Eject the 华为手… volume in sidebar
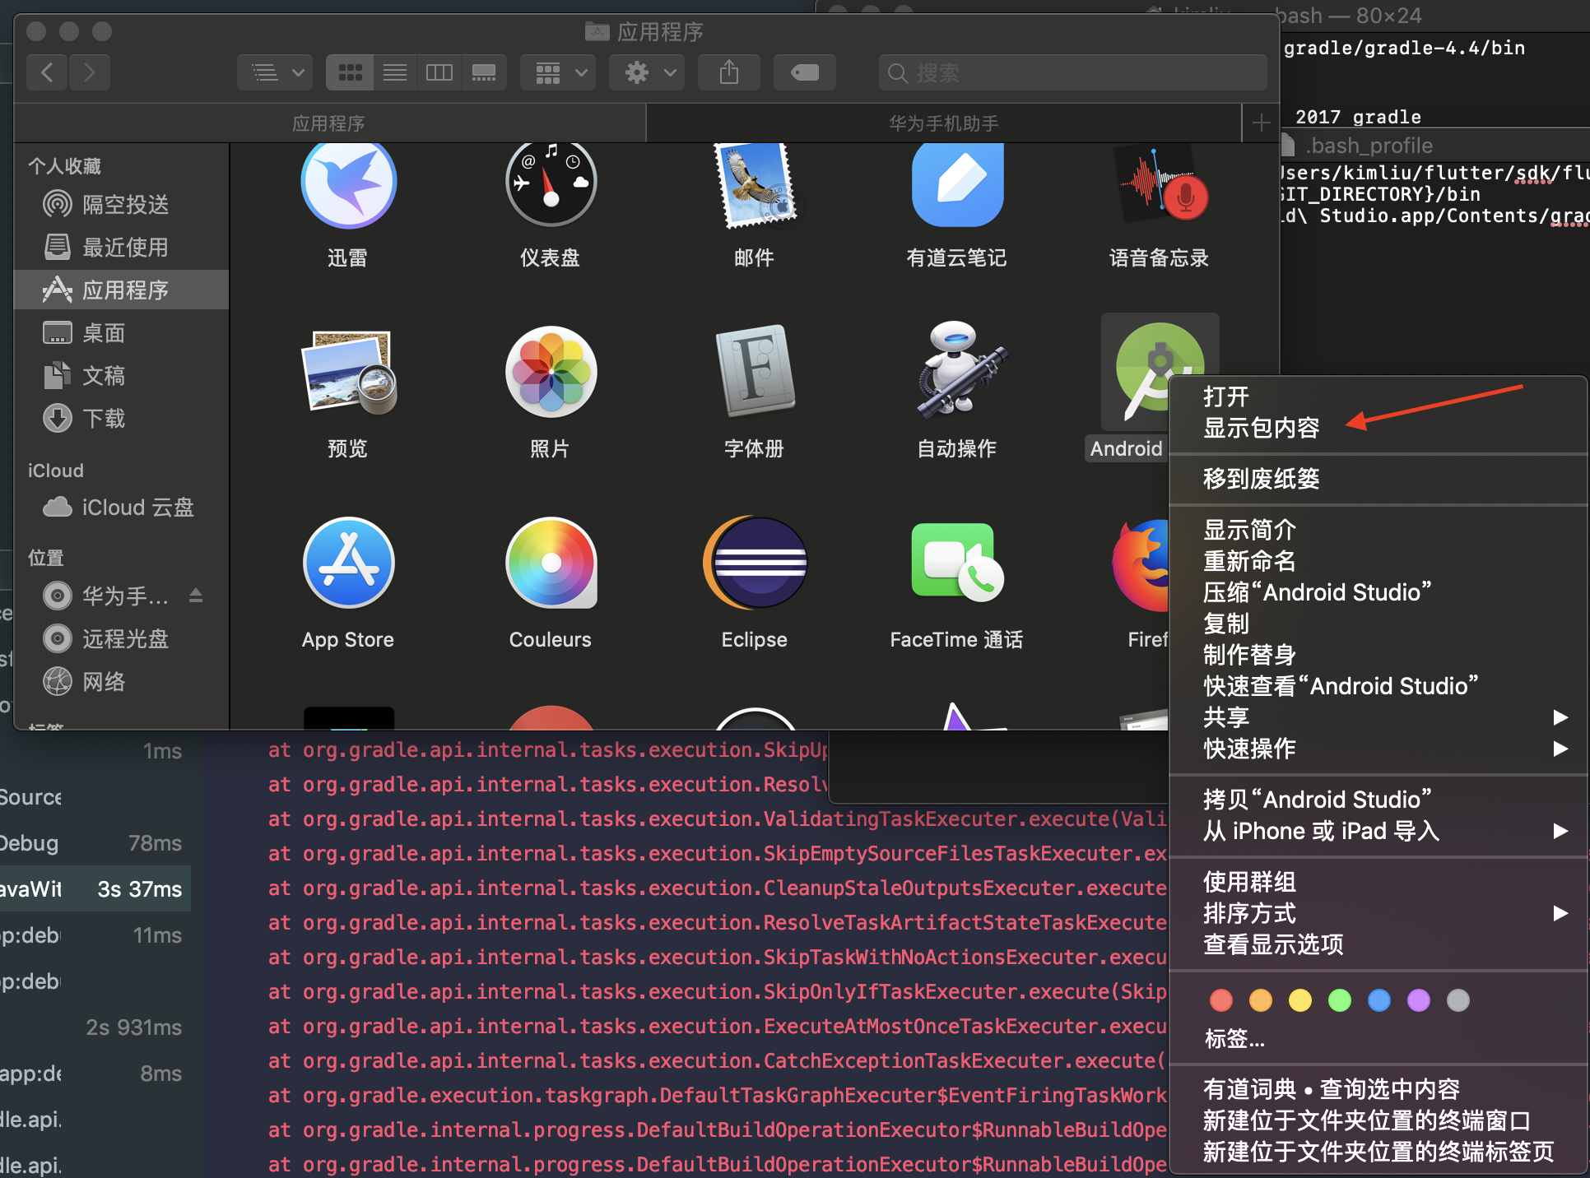 click(196, 595)
